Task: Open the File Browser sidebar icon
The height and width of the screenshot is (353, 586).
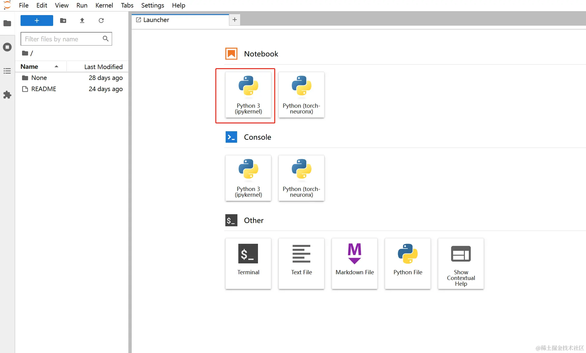Action: click(7, 23)
